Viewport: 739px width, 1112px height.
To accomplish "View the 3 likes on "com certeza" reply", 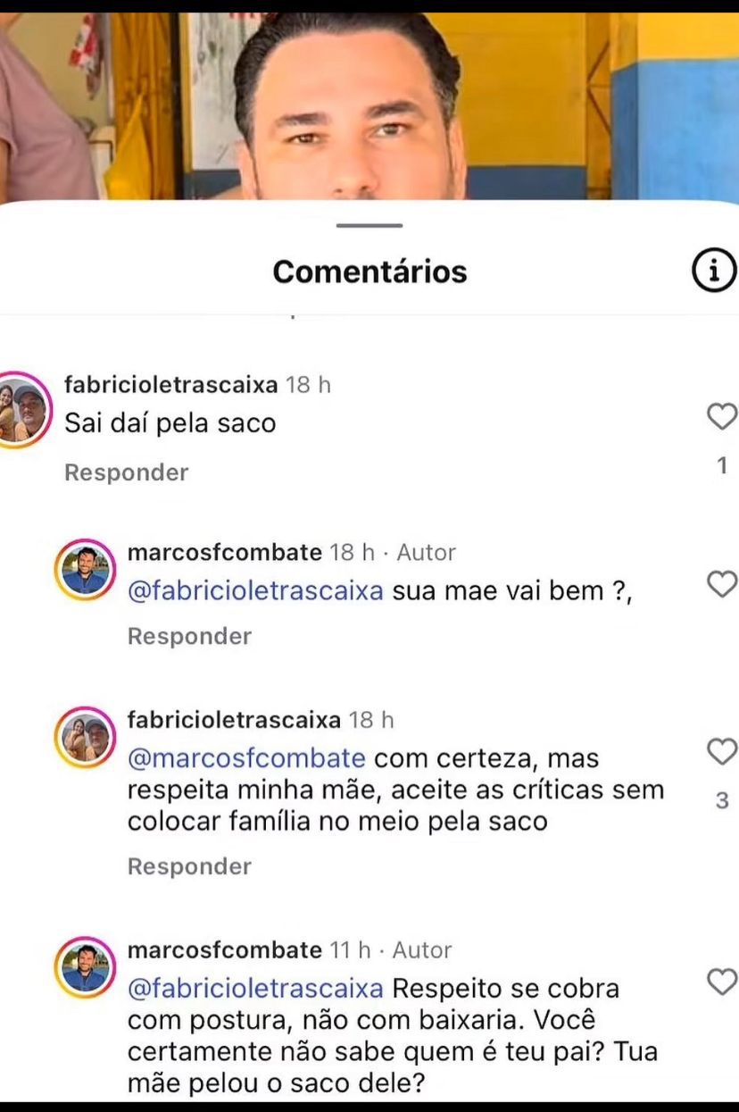I will tap(722, 801).
